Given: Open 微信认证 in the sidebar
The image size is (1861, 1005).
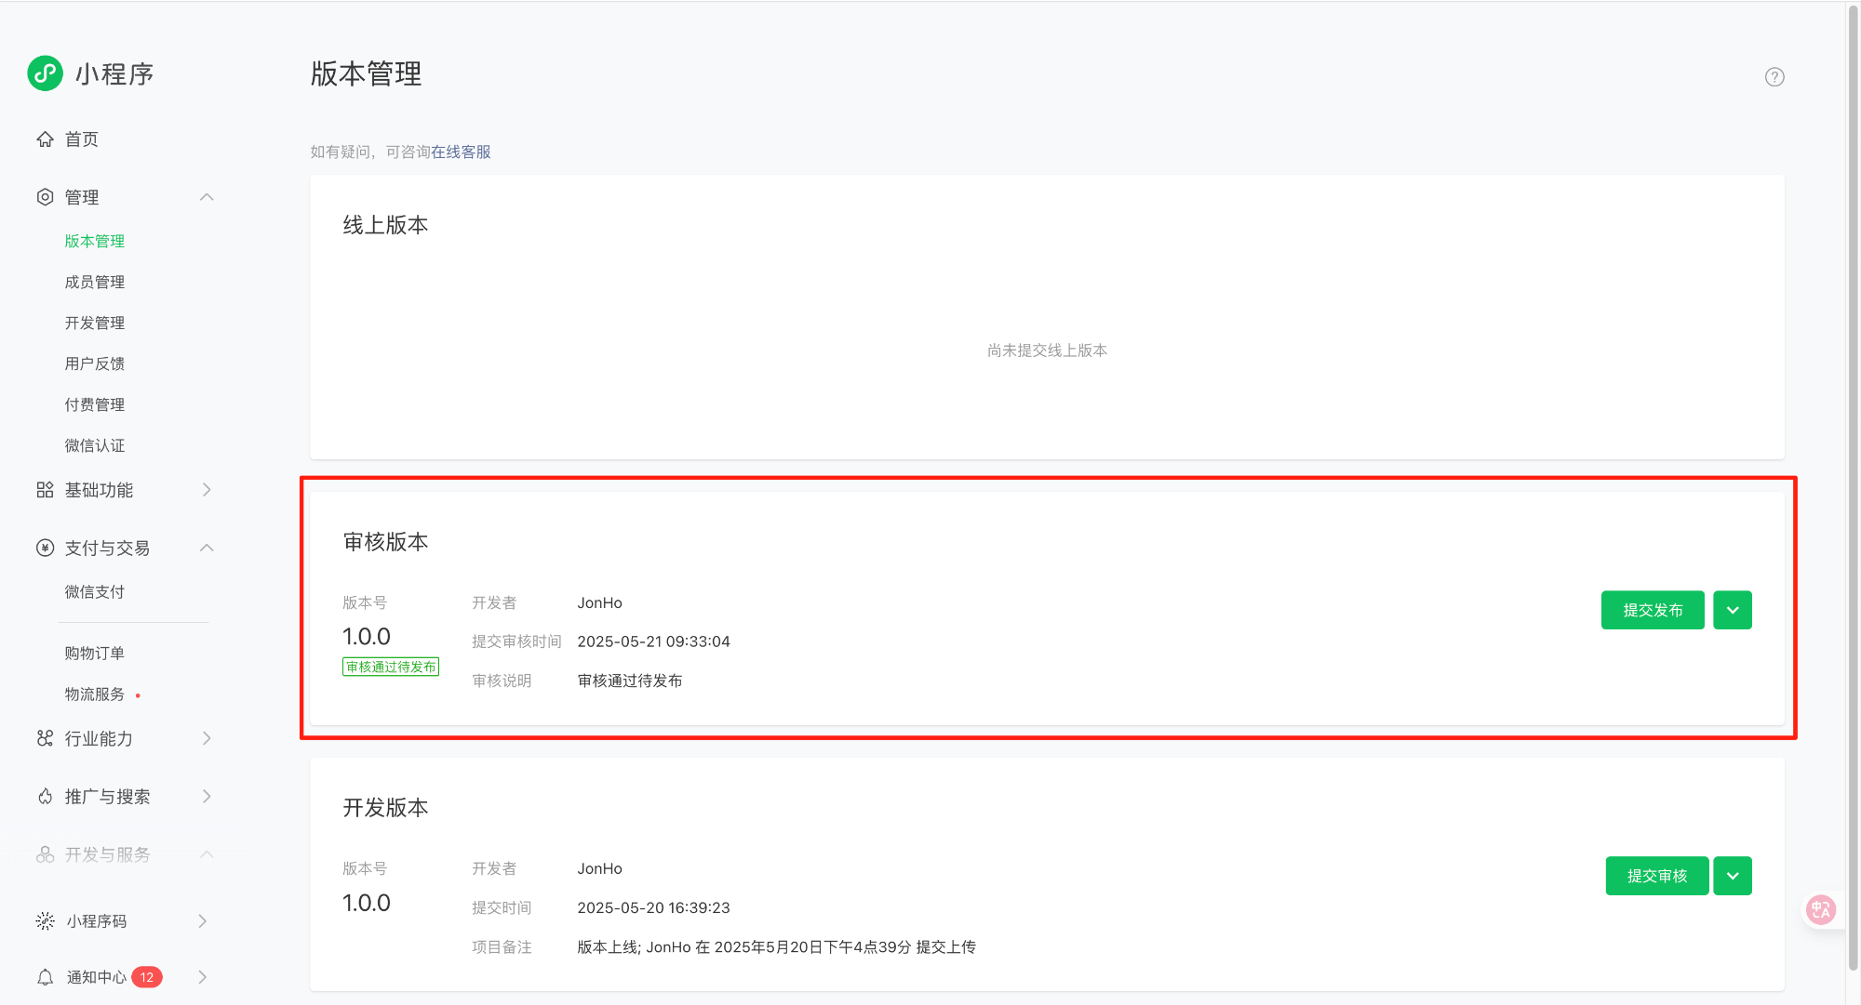Looking at the screenshot, I should coord(95,445).
